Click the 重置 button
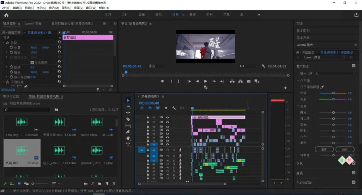This screenshot has width=362, height=195. pyautogui.click(x=324, y=150)
